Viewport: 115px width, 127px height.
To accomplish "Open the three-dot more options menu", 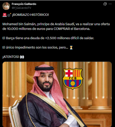I will 110,4.
